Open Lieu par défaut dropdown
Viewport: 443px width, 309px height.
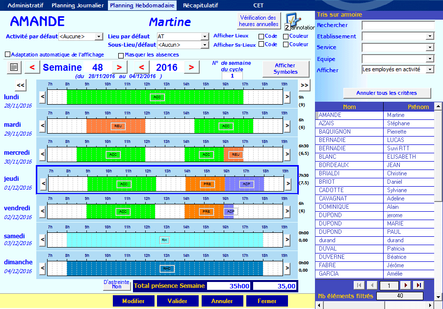(x=205, y=36)
